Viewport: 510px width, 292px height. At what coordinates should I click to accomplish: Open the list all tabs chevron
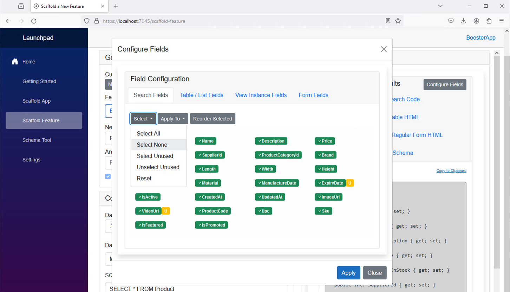click(x=440, y=6)
